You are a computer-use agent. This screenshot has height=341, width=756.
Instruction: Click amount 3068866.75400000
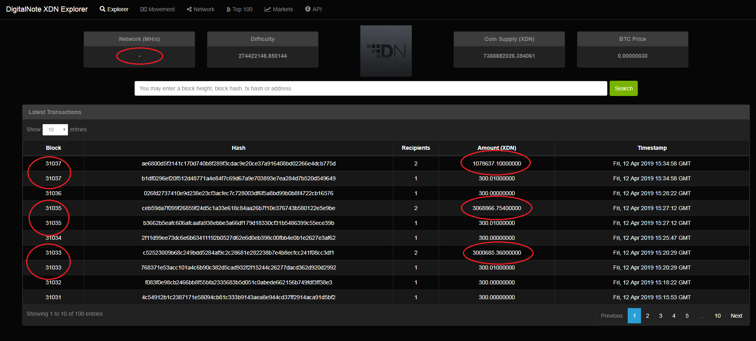click(497, 208)
